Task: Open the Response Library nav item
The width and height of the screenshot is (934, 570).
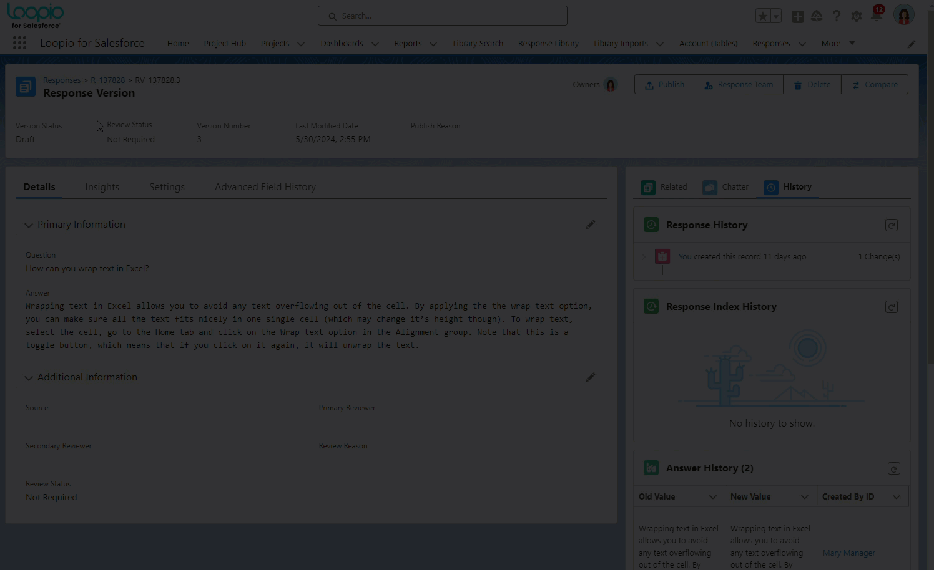Action: [548, 44]
